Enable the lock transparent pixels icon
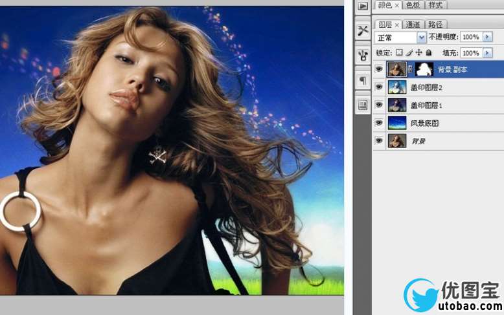The image size is (504, 315). click(x=399, y=52)
